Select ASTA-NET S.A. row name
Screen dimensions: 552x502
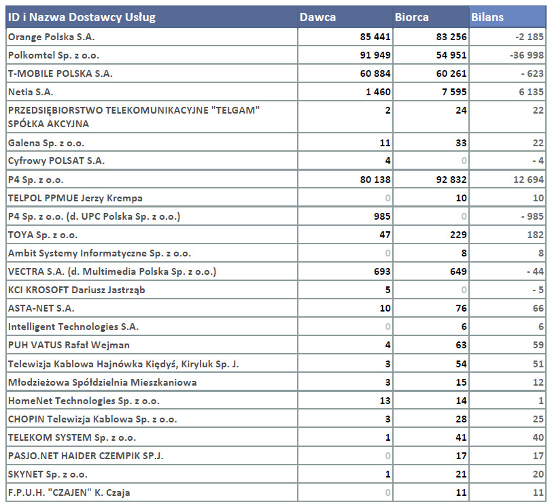tap(41, 308)
